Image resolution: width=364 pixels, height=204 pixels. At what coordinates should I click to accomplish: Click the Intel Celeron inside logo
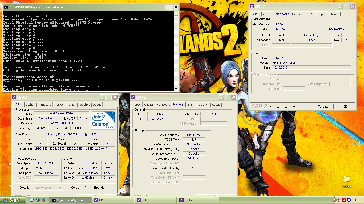[103, 120]
